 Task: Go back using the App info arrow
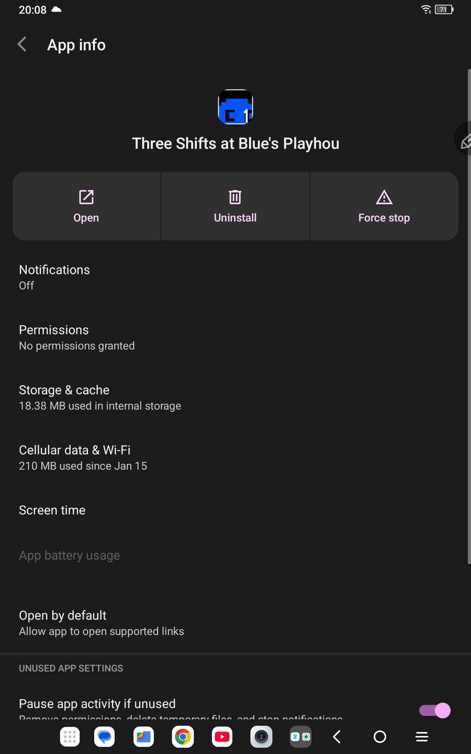(22, 45)
